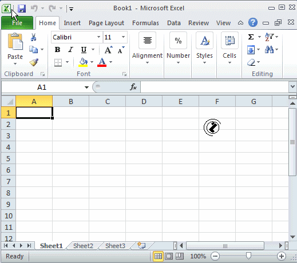Click the Sort & Filter icon
Image resolution: width=297 pixels, height=263 pixels.
tap(269, 37)
